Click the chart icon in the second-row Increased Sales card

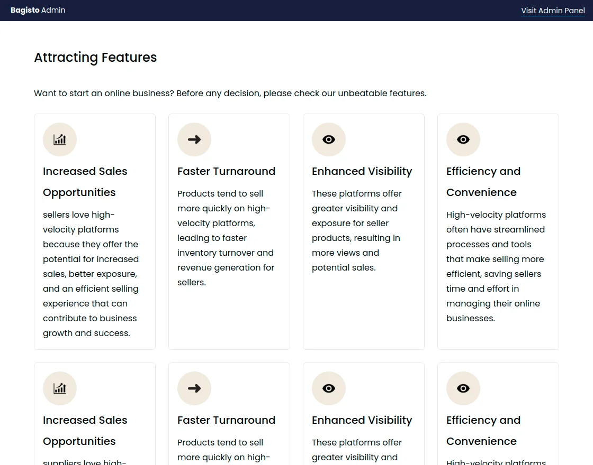tap(60, 388)
